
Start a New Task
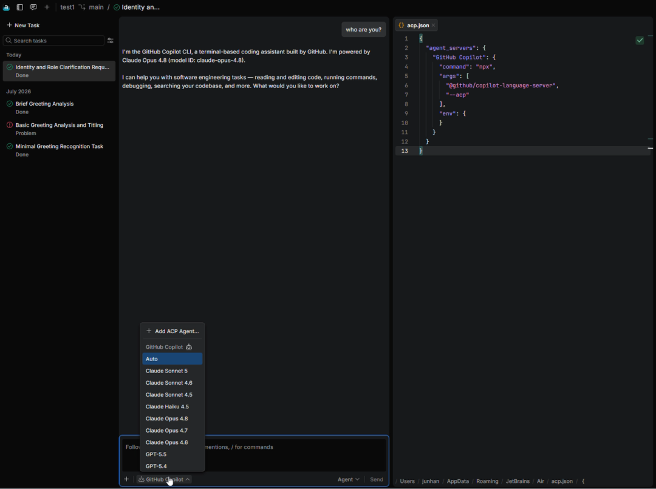click(23, 25)
